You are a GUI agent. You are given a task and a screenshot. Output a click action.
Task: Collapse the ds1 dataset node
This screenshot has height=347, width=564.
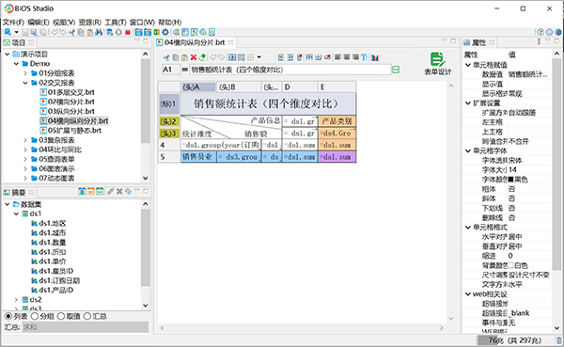coord(16,213)
